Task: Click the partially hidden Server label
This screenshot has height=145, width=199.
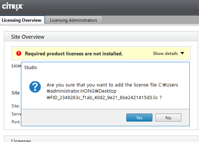Action: [x=16, y=114]
